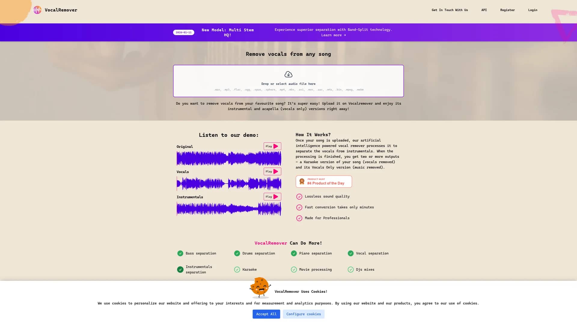Click the VocalRemover Can Do More! heading
Screen dimensions: 577x324
point(288,243)
